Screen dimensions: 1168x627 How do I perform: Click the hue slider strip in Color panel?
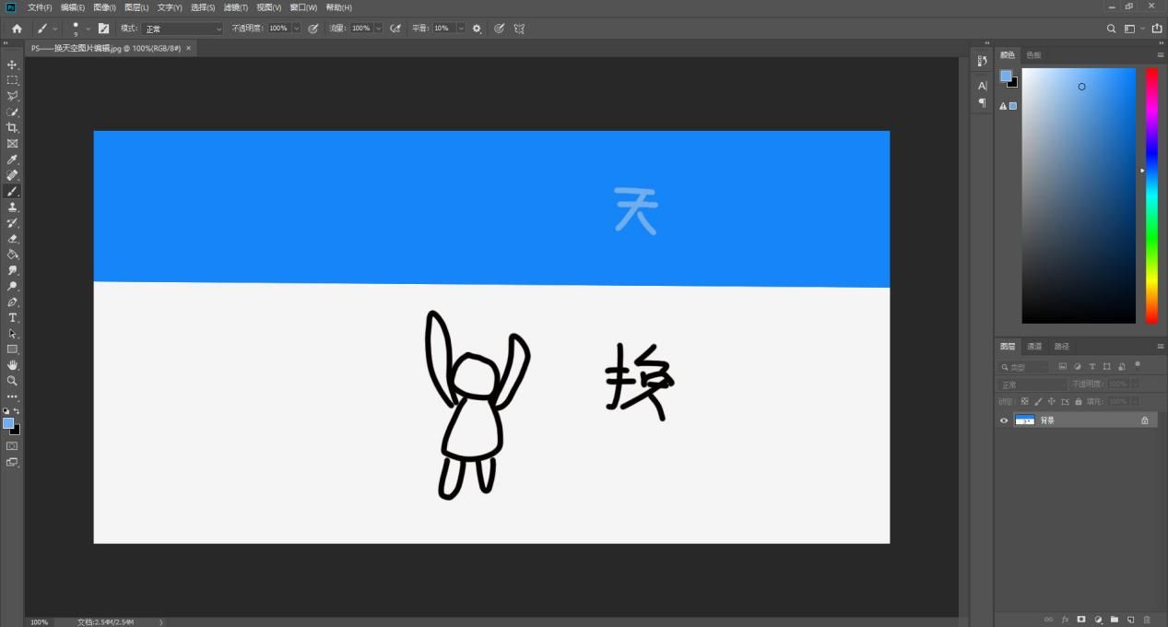click(1151, 195)
